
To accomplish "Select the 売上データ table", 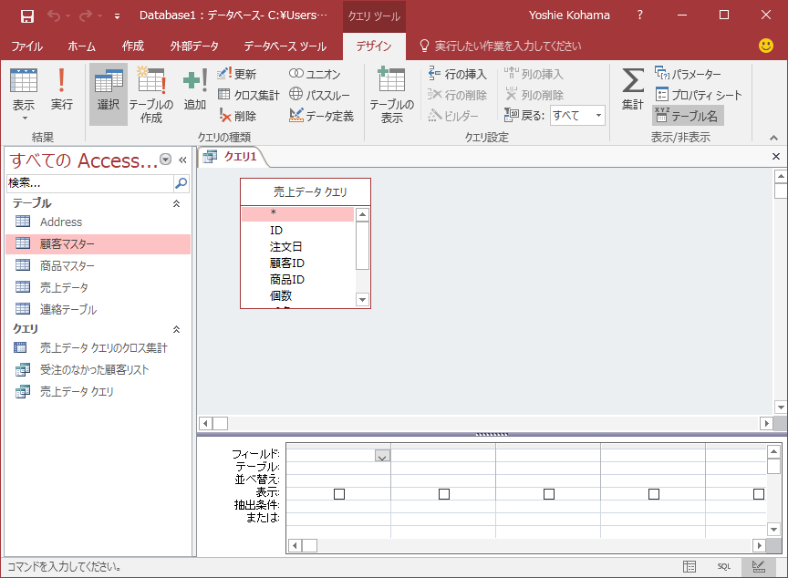I will (98, 287).
